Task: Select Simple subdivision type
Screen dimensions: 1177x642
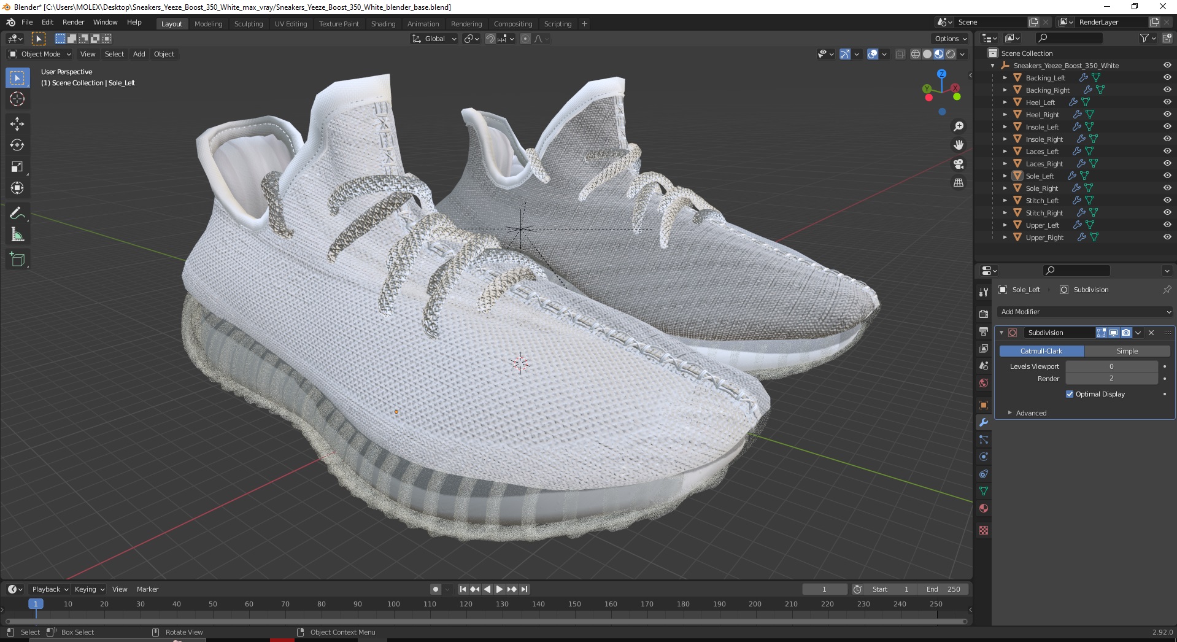Action: (x=1127, y=351)
